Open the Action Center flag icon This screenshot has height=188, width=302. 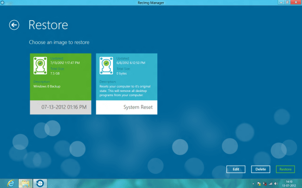point(259,184)
